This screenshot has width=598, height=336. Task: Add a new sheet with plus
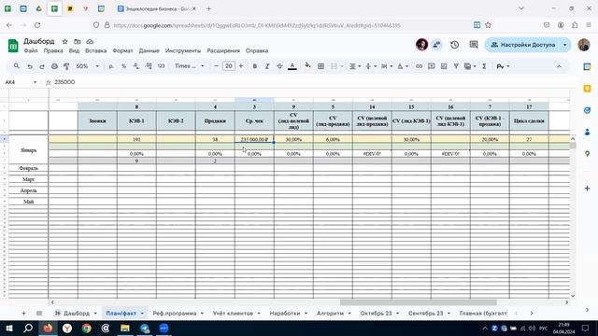pyautogui.click(x=23, y=314)
